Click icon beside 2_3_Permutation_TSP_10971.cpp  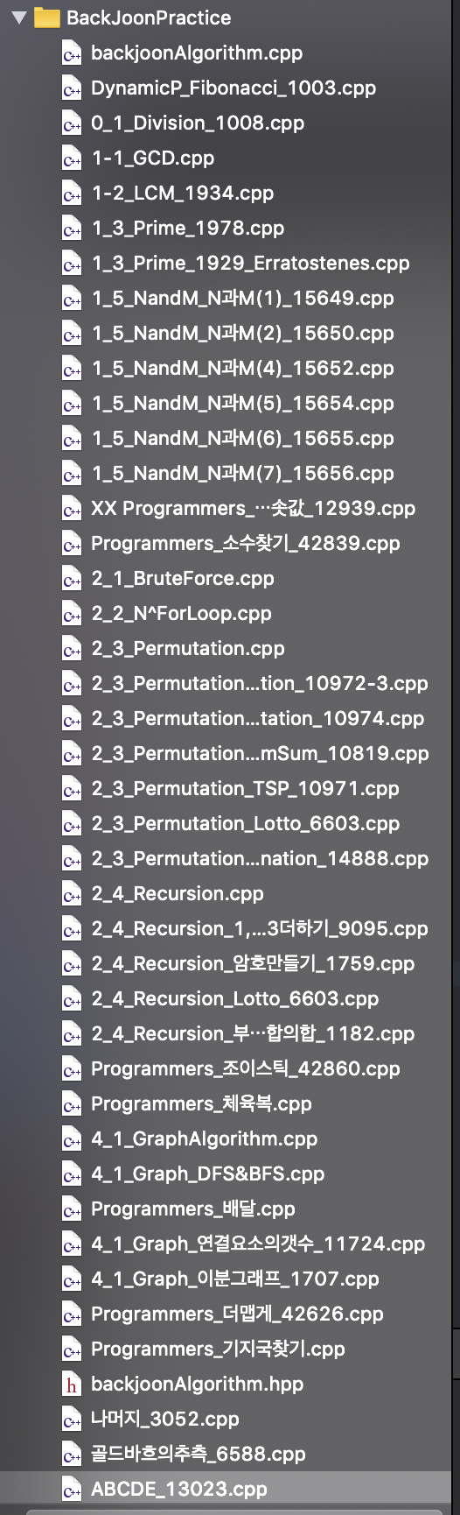pos(72,789)
